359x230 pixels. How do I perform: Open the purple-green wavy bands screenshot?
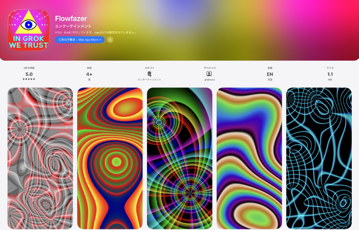(249, 158)
